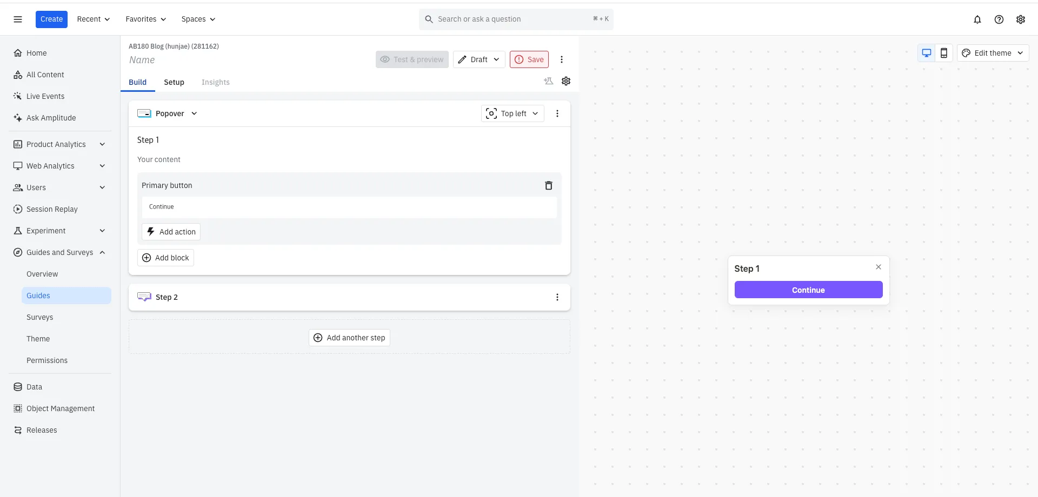
Task: Click the search or ask a question field
Action: (x=516, y=19)
